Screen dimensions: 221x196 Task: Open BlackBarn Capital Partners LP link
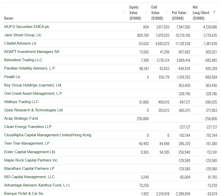tap(29, 169)
